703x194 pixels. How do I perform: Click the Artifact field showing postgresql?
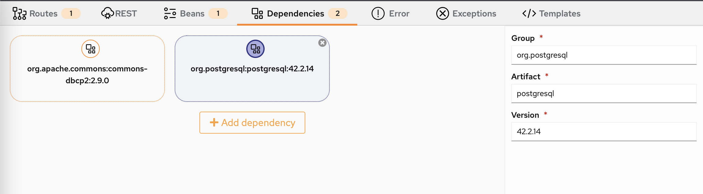click(604, 94)
